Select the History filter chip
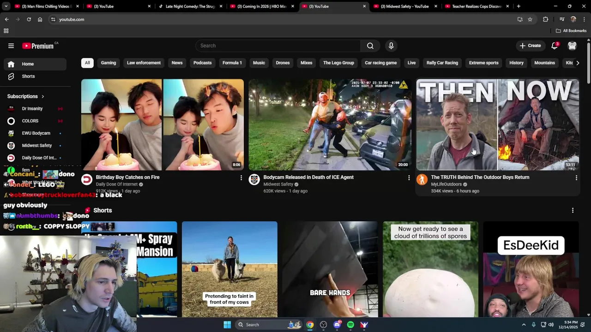The image size is (591, 332). 516,63
